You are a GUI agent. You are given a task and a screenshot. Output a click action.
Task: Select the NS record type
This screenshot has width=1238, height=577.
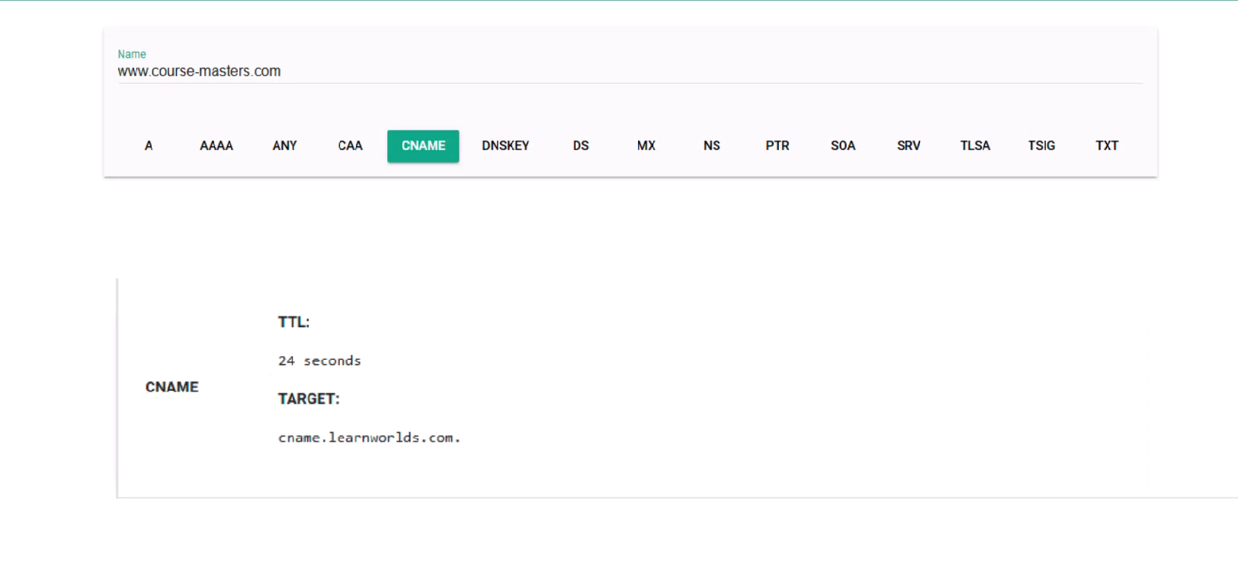click(x=712, y=146)
